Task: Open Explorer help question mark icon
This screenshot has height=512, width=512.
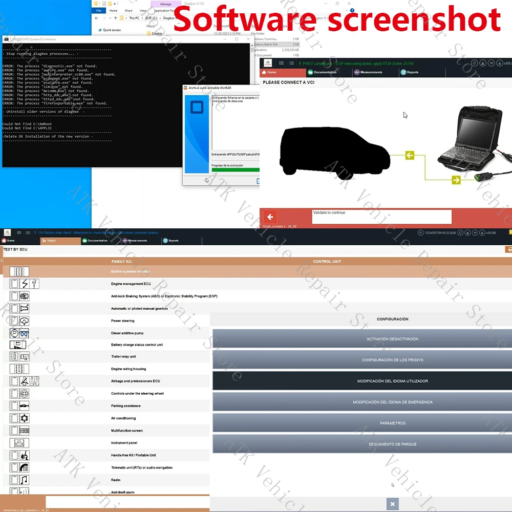Action: tap(352, 10)
